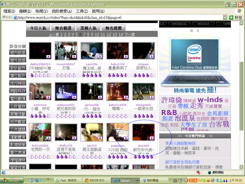Play the dabby1986219 video via play icon
Screen dimensions: 245x184
[48, 56]
